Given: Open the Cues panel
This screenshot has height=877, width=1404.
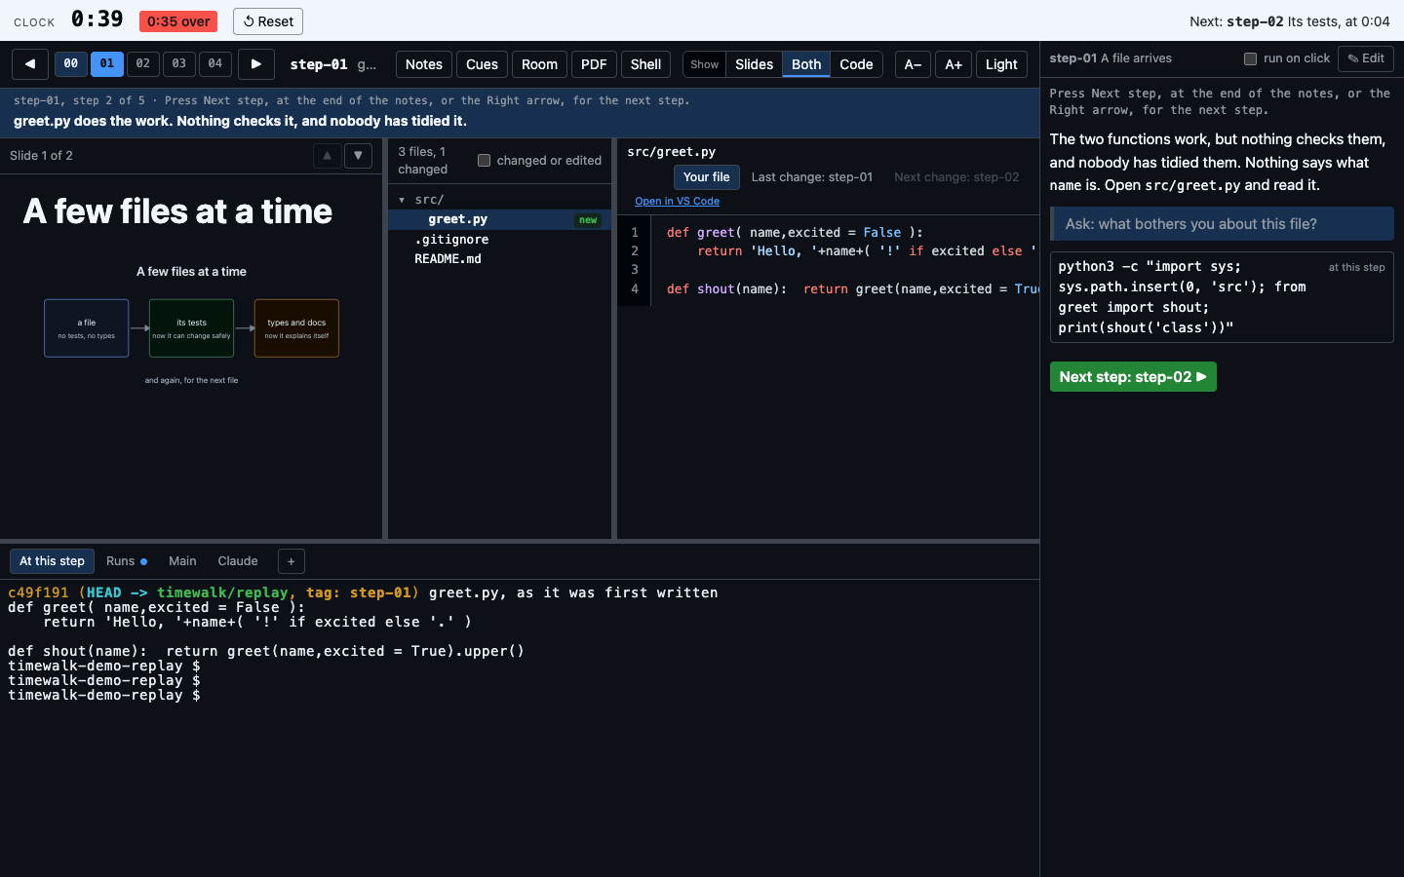Looking at the screenshot, I should (482, 64).
